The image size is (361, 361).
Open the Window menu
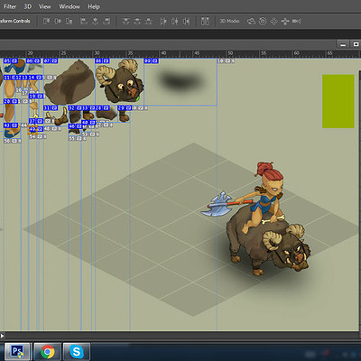pyautogui.click(x=69, y=6)
